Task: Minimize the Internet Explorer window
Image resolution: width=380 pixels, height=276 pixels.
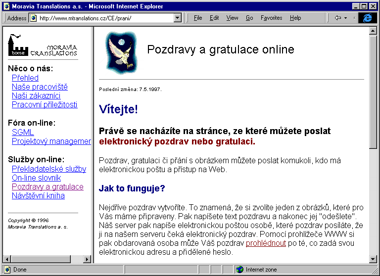Action: (x=356, y=6)
